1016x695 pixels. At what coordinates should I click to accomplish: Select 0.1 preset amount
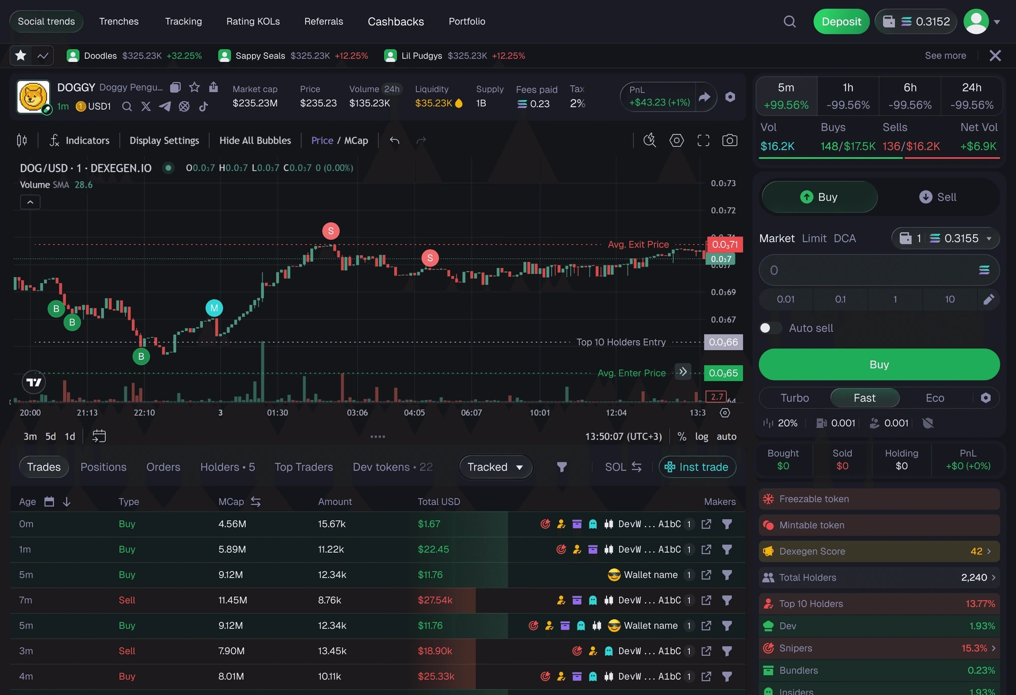pos(840,299)
